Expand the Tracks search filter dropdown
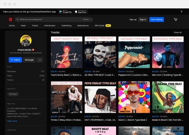This screenshot has height=135, width=189. (x=87, y=20)
